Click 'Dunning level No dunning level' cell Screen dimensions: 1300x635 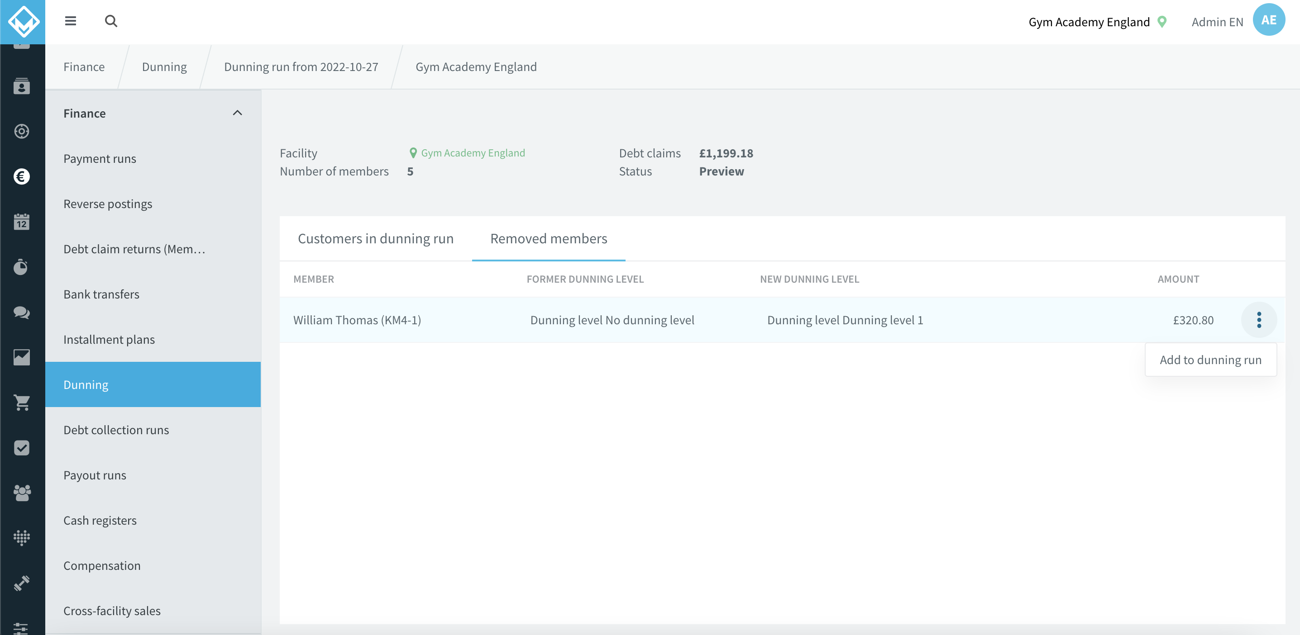[612, 320]
